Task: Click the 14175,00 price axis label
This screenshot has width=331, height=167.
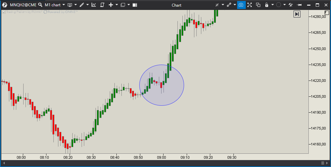Action: pyautogui.click(x=319, y=129)
